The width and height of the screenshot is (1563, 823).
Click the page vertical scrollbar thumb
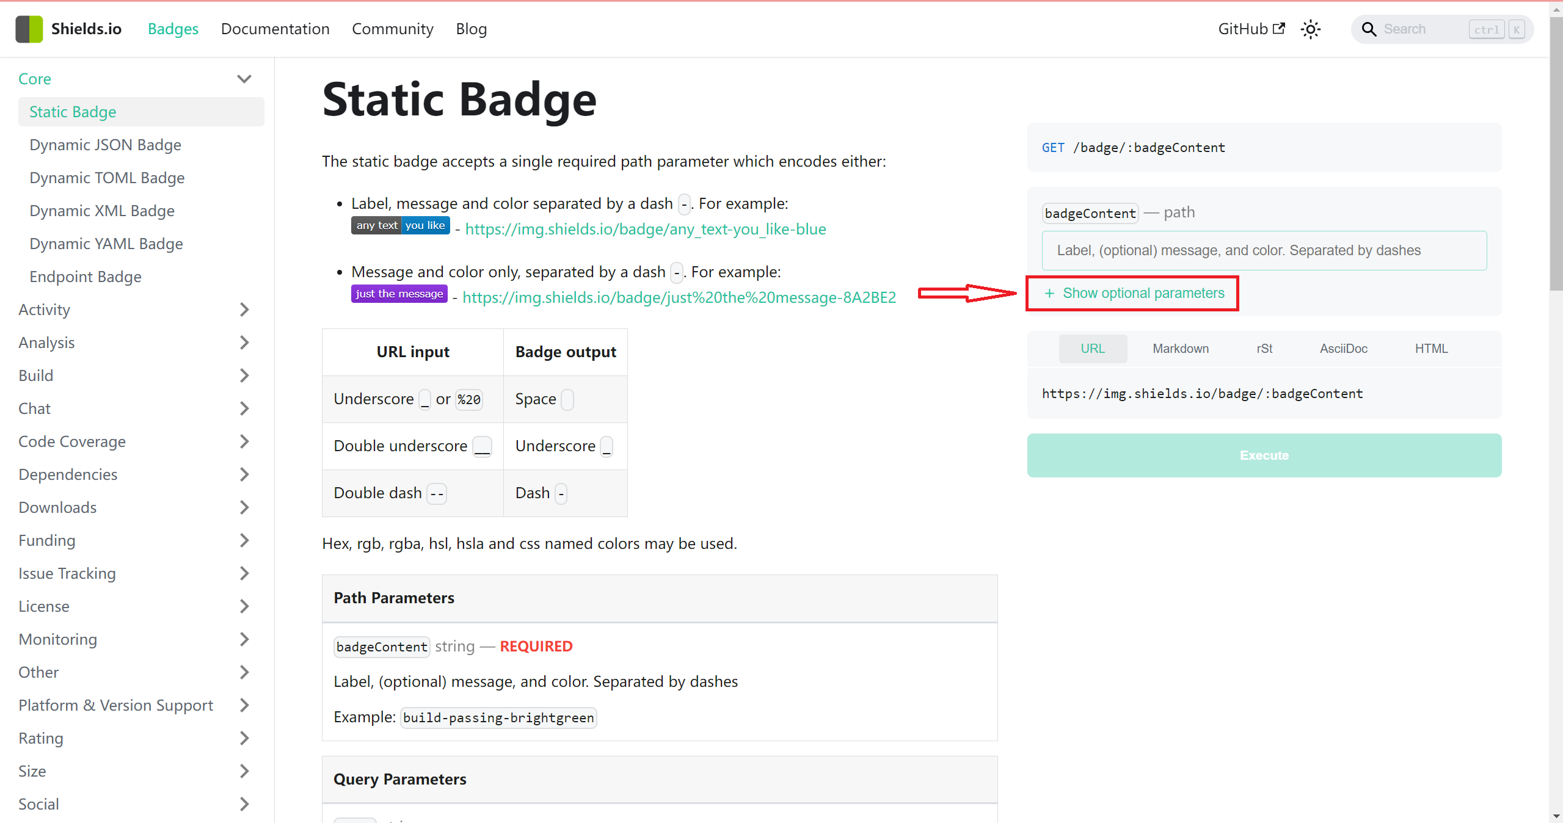click(1556, 153)
